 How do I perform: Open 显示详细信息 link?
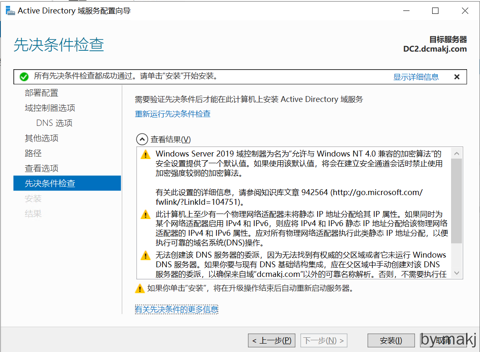click(416, 77)
